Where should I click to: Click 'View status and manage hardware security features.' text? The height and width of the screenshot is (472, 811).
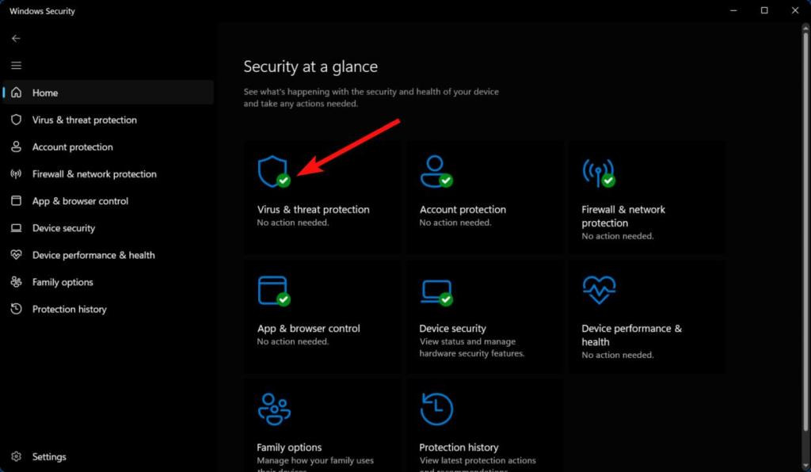[472, 348]
